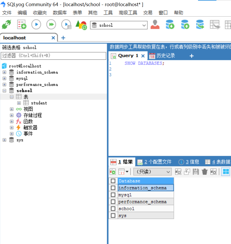Open the user manager icon
The width and height of the screenshot is (231, 244).
[x=155, y=24]
